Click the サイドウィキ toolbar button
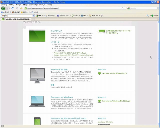This screenshot has height=128, width=160. click(x=50, y=16)
